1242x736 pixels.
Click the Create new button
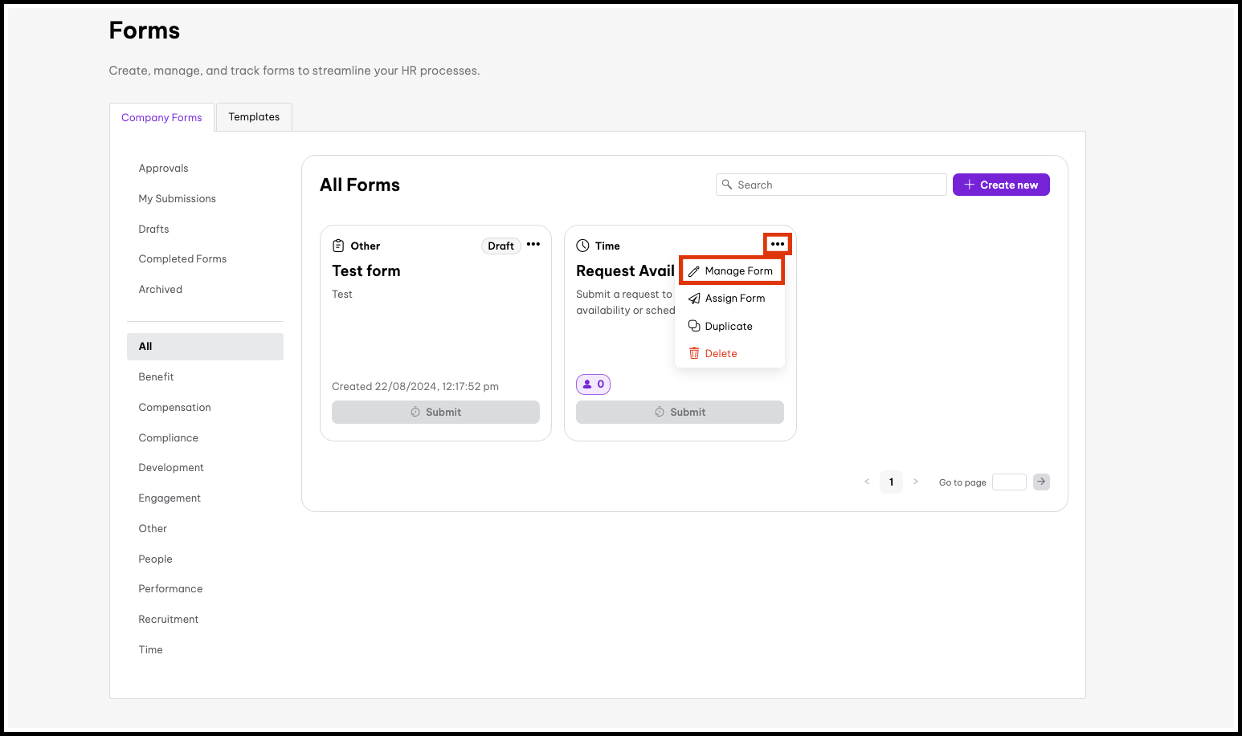click(x=1000, y=185)
